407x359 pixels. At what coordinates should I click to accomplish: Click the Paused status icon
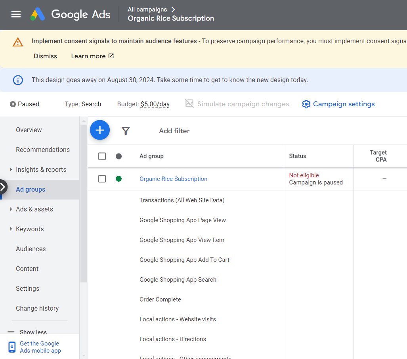click(x=13, y=104)
